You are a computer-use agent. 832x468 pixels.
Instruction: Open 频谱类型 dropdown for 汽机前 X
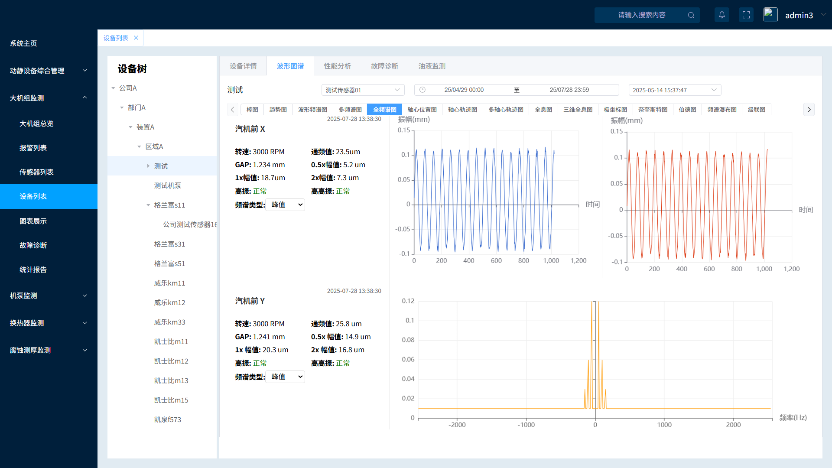285,205
